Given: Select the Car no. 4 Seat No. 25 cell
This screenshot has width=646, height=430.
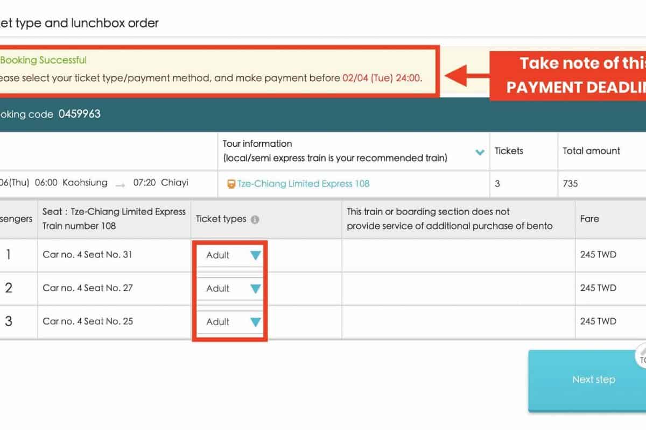Looking at the screenshot, I should coord(87,321).
